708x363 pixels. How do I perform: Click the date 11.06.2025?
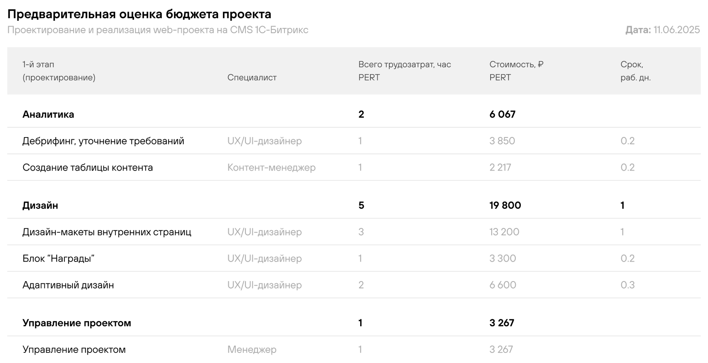(x=676, y=30)
